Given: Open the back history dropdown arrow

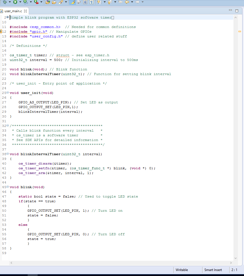Looking at the screenshot, I should coord(132,2).
